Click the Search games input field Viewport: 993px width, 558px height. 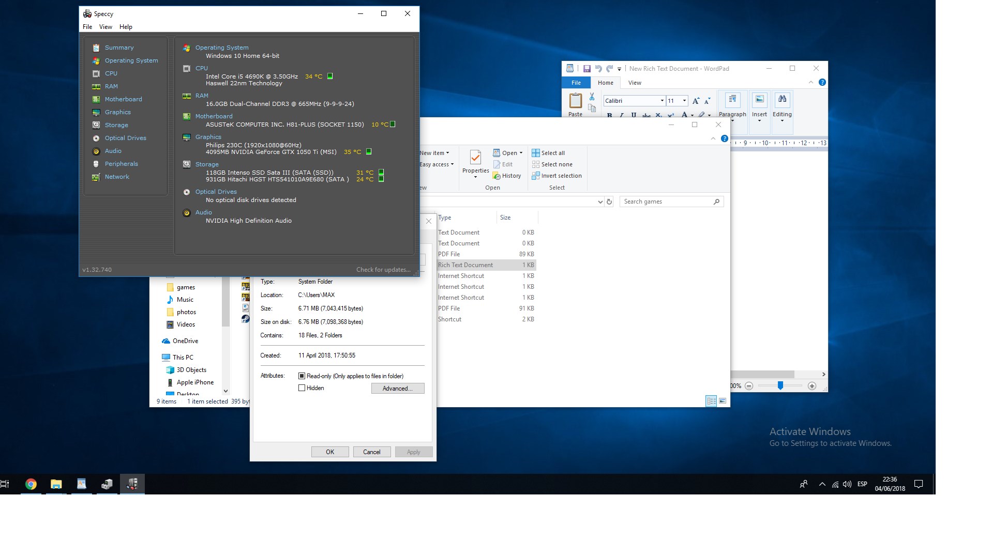click(x=671, y=202)
